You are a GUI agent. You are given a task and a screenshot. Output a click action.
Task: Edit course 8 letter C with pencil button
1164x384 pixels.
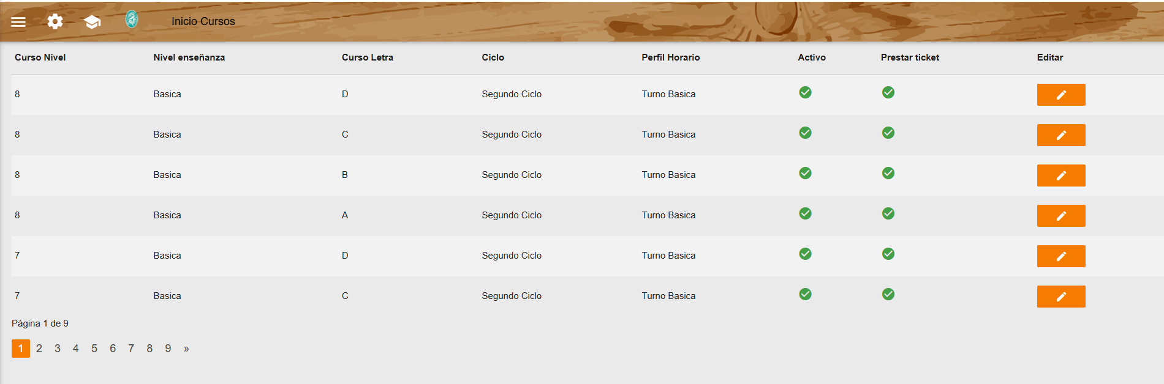(x=1061, y=135)
